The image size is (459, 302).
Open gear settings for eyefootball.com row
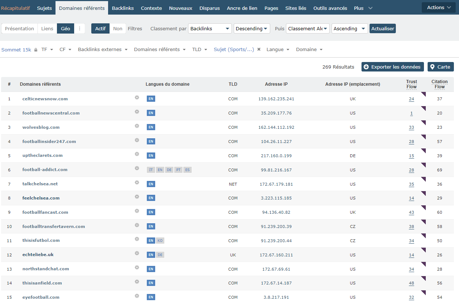(137, 296)
